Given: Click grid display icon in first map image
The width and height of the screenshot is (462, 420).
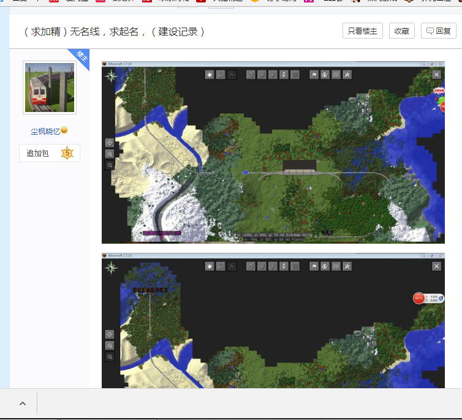Looking at the screenshot, I should 295,75.
